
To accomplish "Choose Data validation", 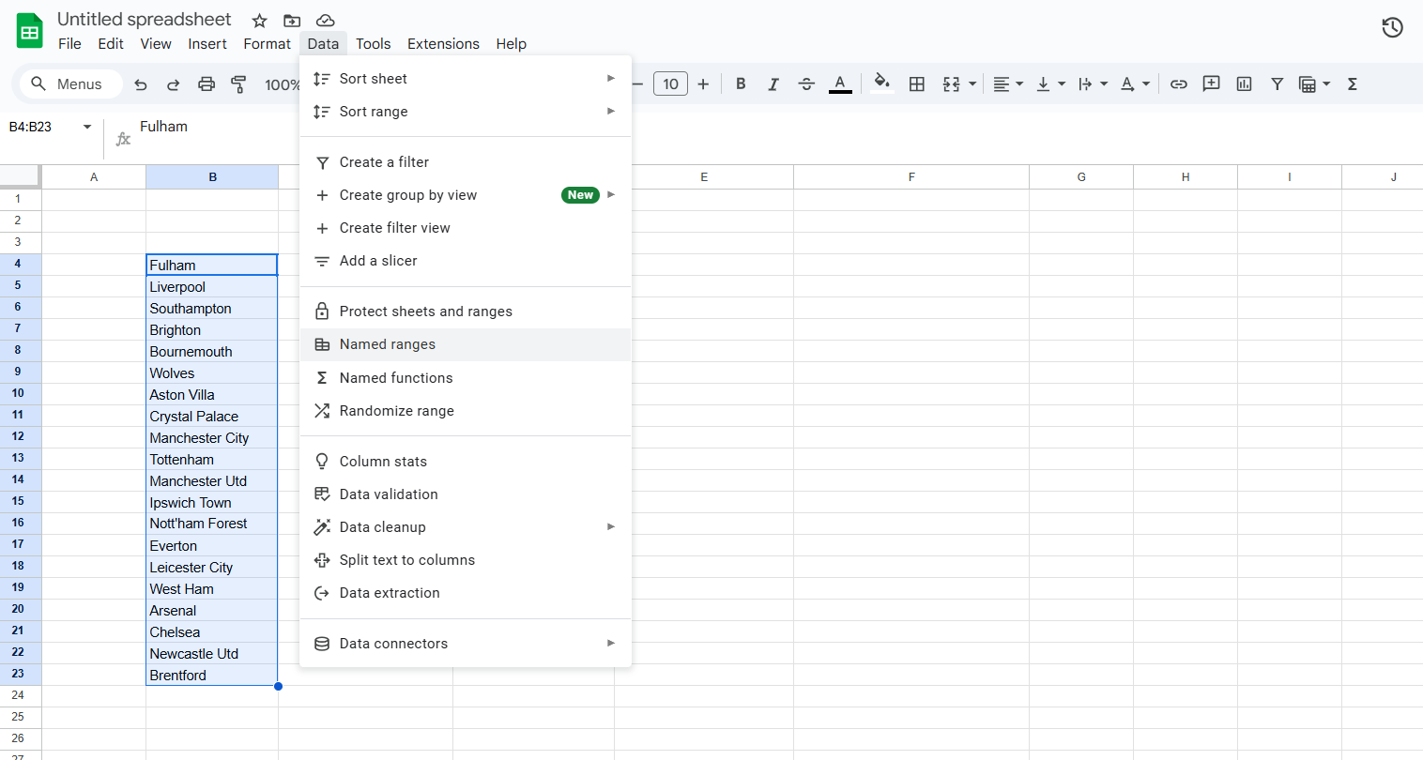I will point(466,494).
